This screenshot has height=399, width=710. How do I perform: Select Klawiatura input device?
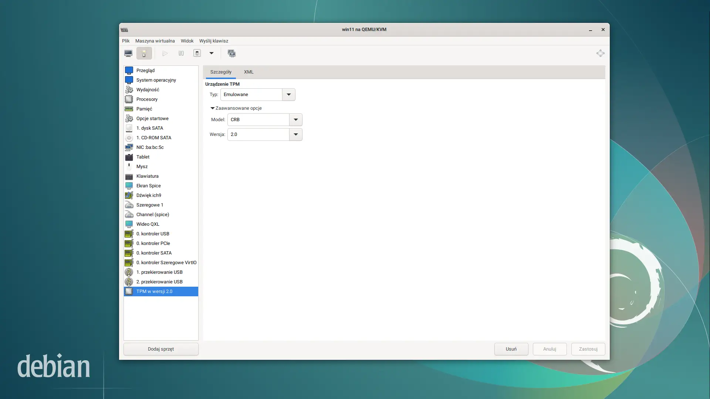pyautogui.click(x=161, y=176)
